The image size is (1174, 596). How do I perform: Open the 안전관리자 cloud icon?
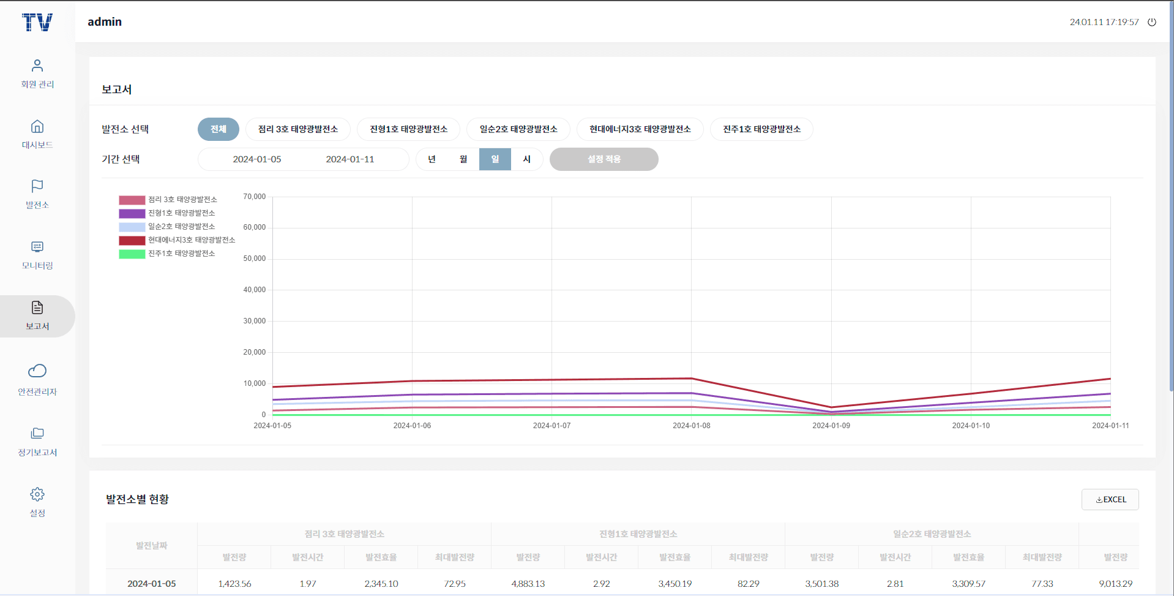point(37,371)
